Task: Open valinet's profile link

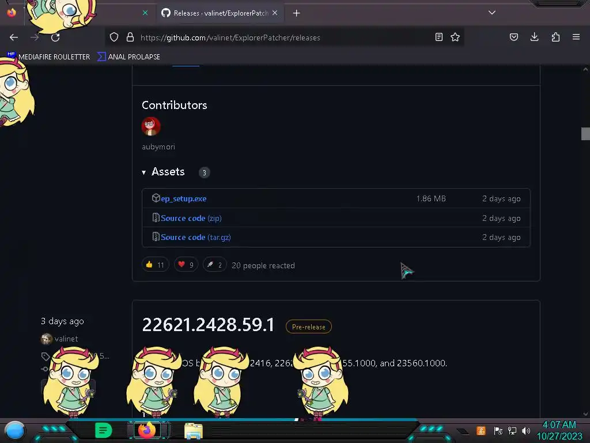Action: point(66,339)
